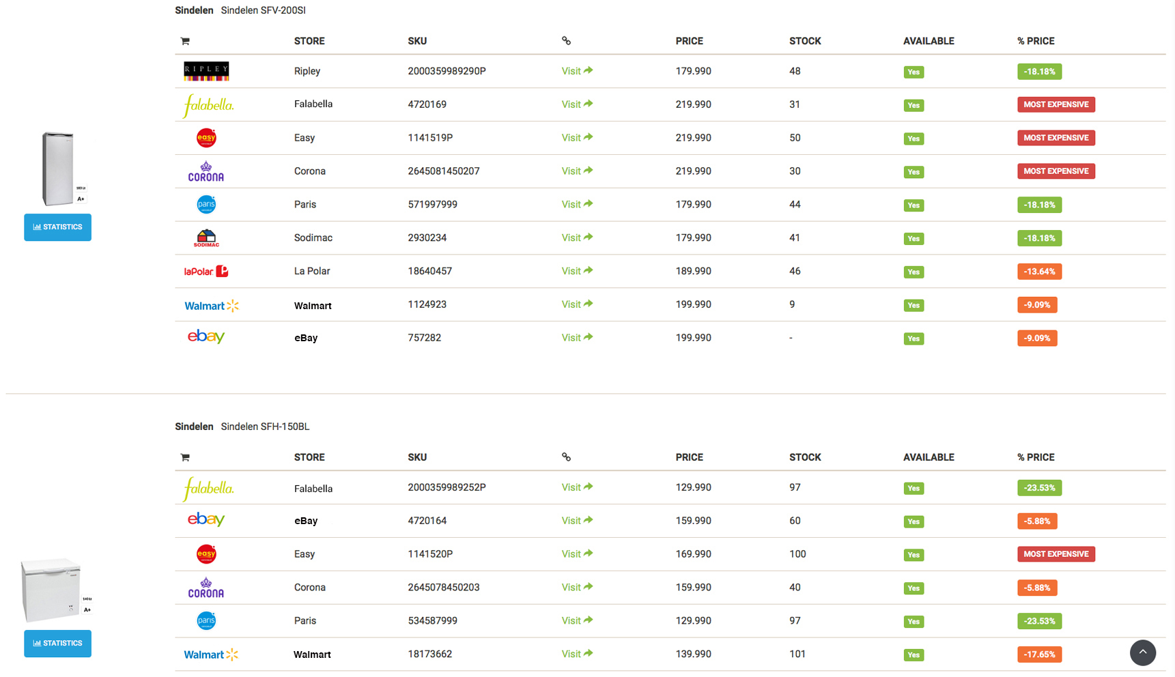The image size is (1175, 677).
Task: Click the Sodimac store logo
Action: pyautogui.click(x=206, y=238)
